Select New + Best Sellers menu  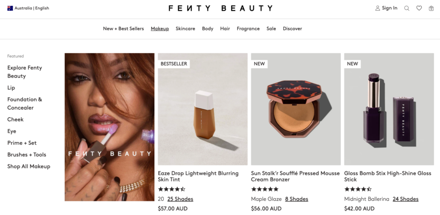click(123, 29)
